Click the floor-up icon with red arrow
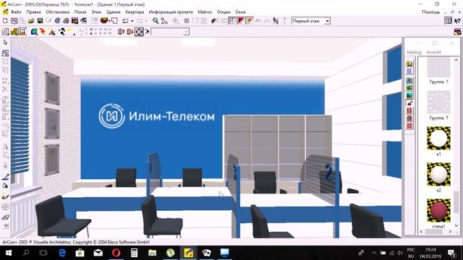The width and height of the screenshot is (463, 260). (x=121, y=32)
